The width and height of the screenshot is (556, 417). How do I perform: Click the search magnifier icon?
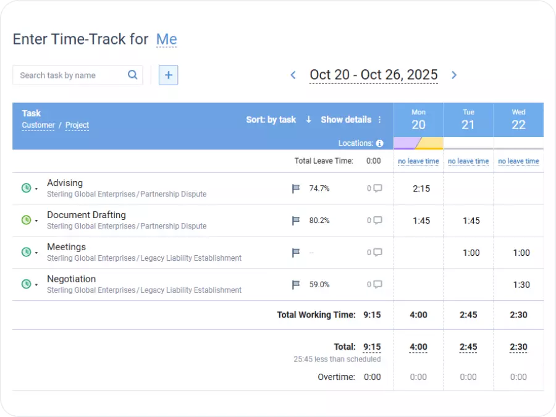coord(132,75)
